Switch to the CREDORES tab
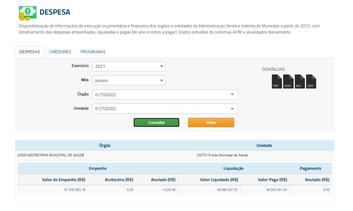Screen dimensions: 353x211 (60, 52)
